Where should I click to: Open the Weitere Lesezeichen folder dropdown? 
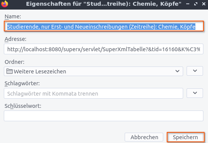[94, 71]
